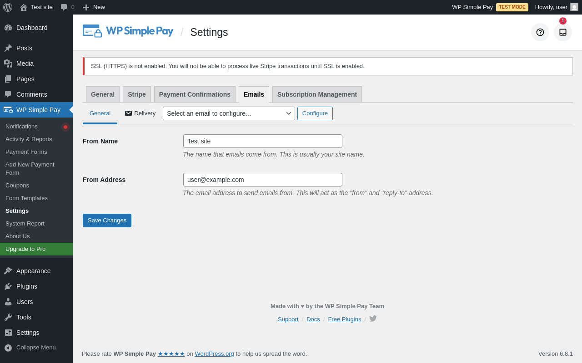Click the From Address input field
The image size is (582, 363).
[262, 180]
